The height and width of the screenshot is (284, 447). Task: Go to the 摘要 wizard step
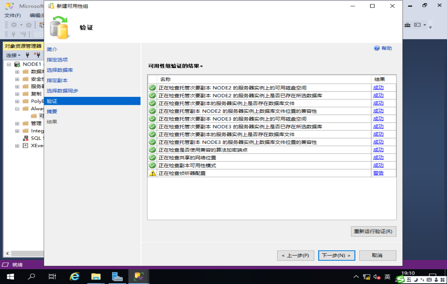click(x=52, y=112)
